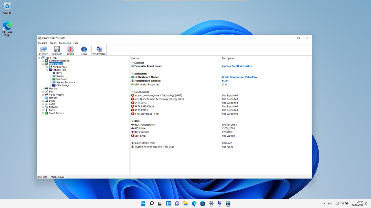Screen dimensions: 371x208
Task: Open File Explorer from taskbar
Action: (185, 203)
